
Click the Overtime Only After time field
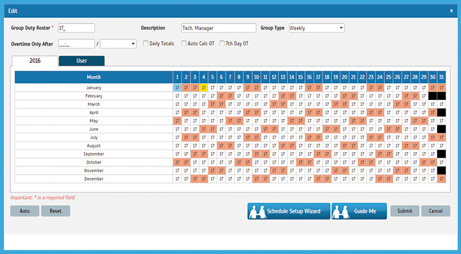[77, 44]
